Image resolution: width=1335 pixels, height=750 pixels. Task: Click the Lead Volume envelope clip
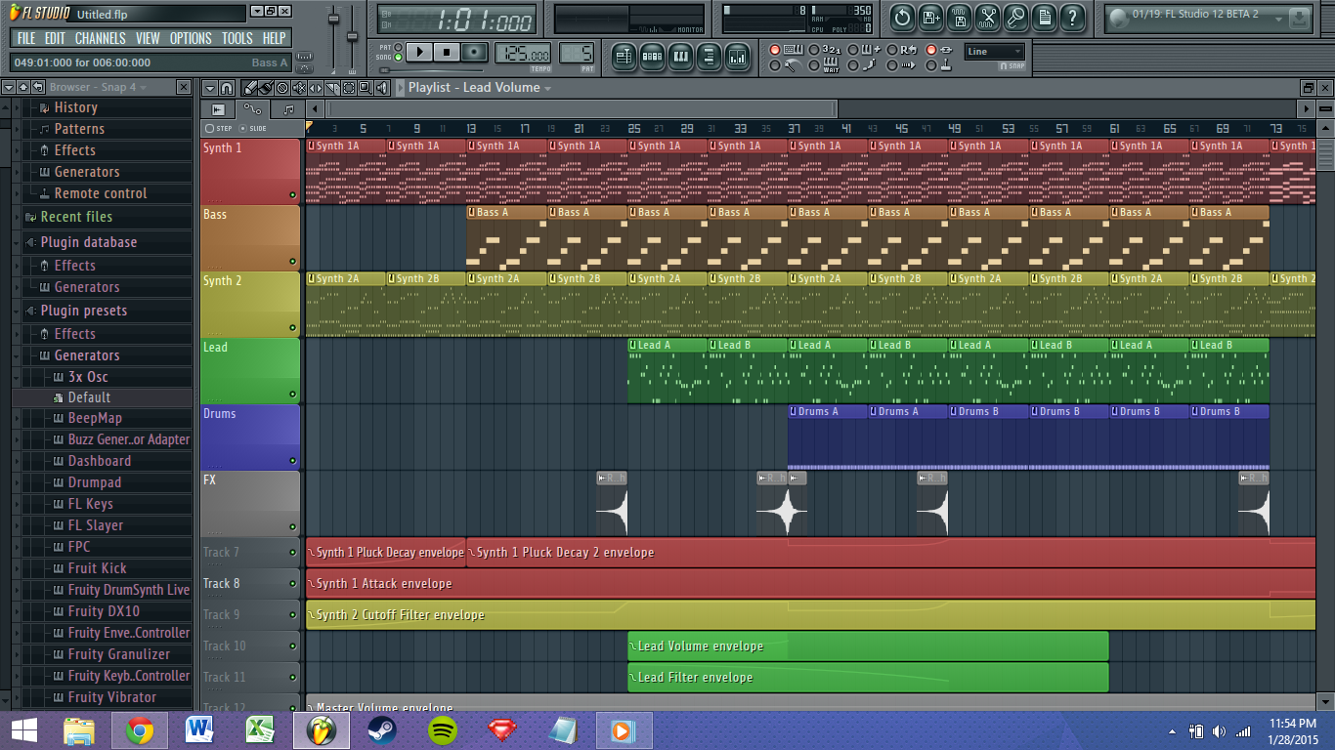click(x=867, y=646)
